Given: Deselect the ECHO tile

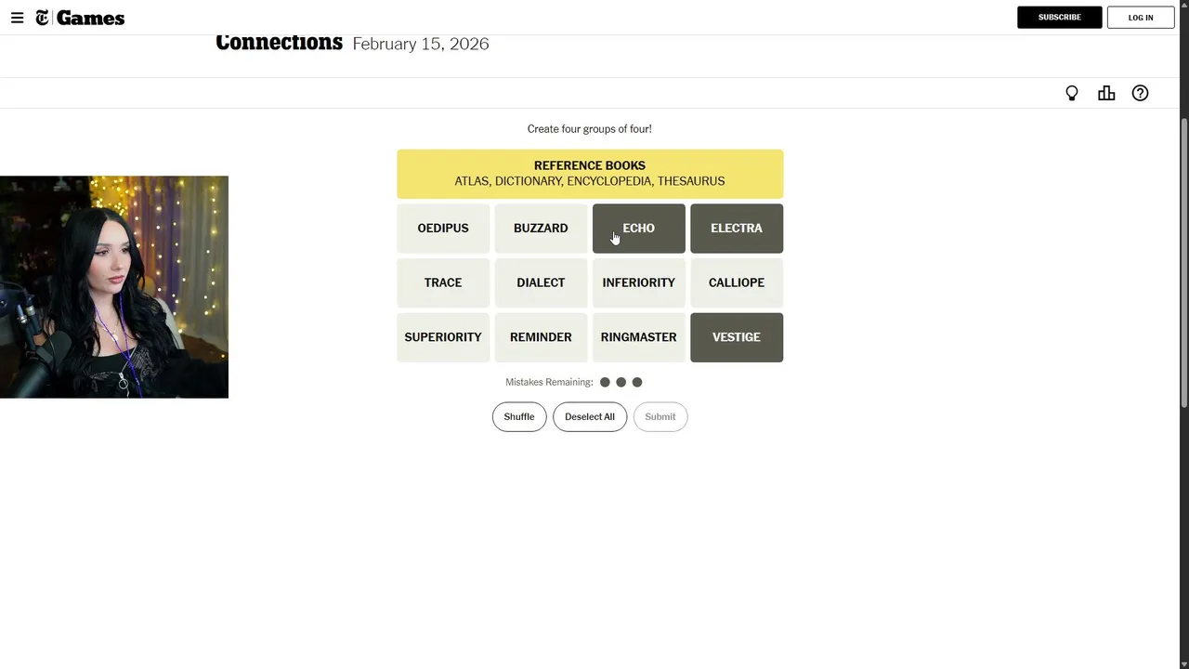Looking at the screenshot, I should [x=639, y=229].
